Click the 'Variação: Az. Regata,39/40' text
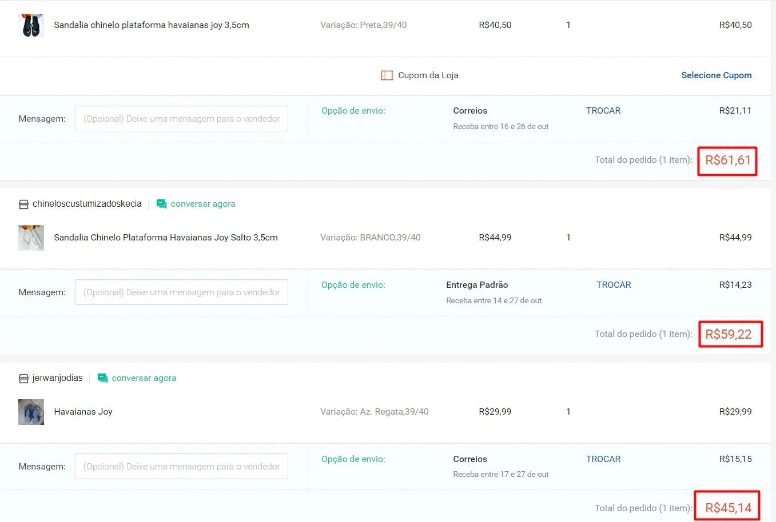This screenshot has width=776, height=522. pyautogui.click(x=375, y=412)
